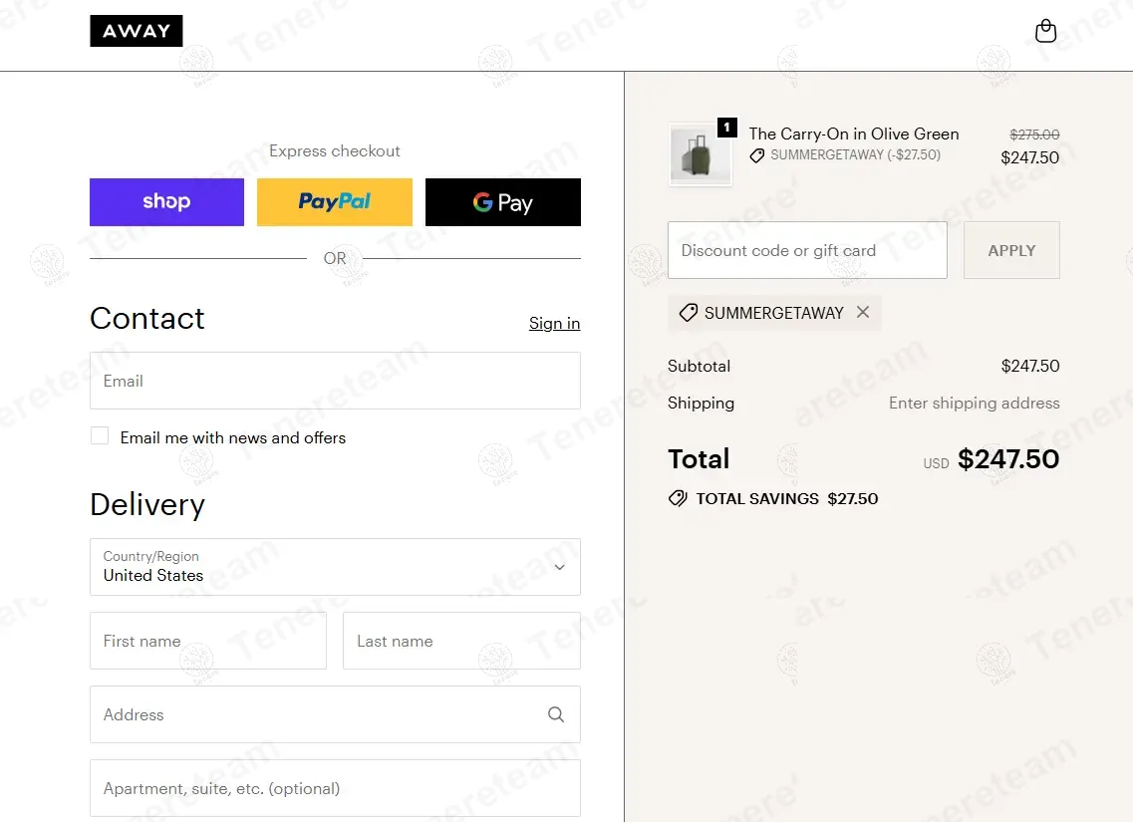
Task: Click into the Address field
Action: pyautogui.click(x=319, y=714)
